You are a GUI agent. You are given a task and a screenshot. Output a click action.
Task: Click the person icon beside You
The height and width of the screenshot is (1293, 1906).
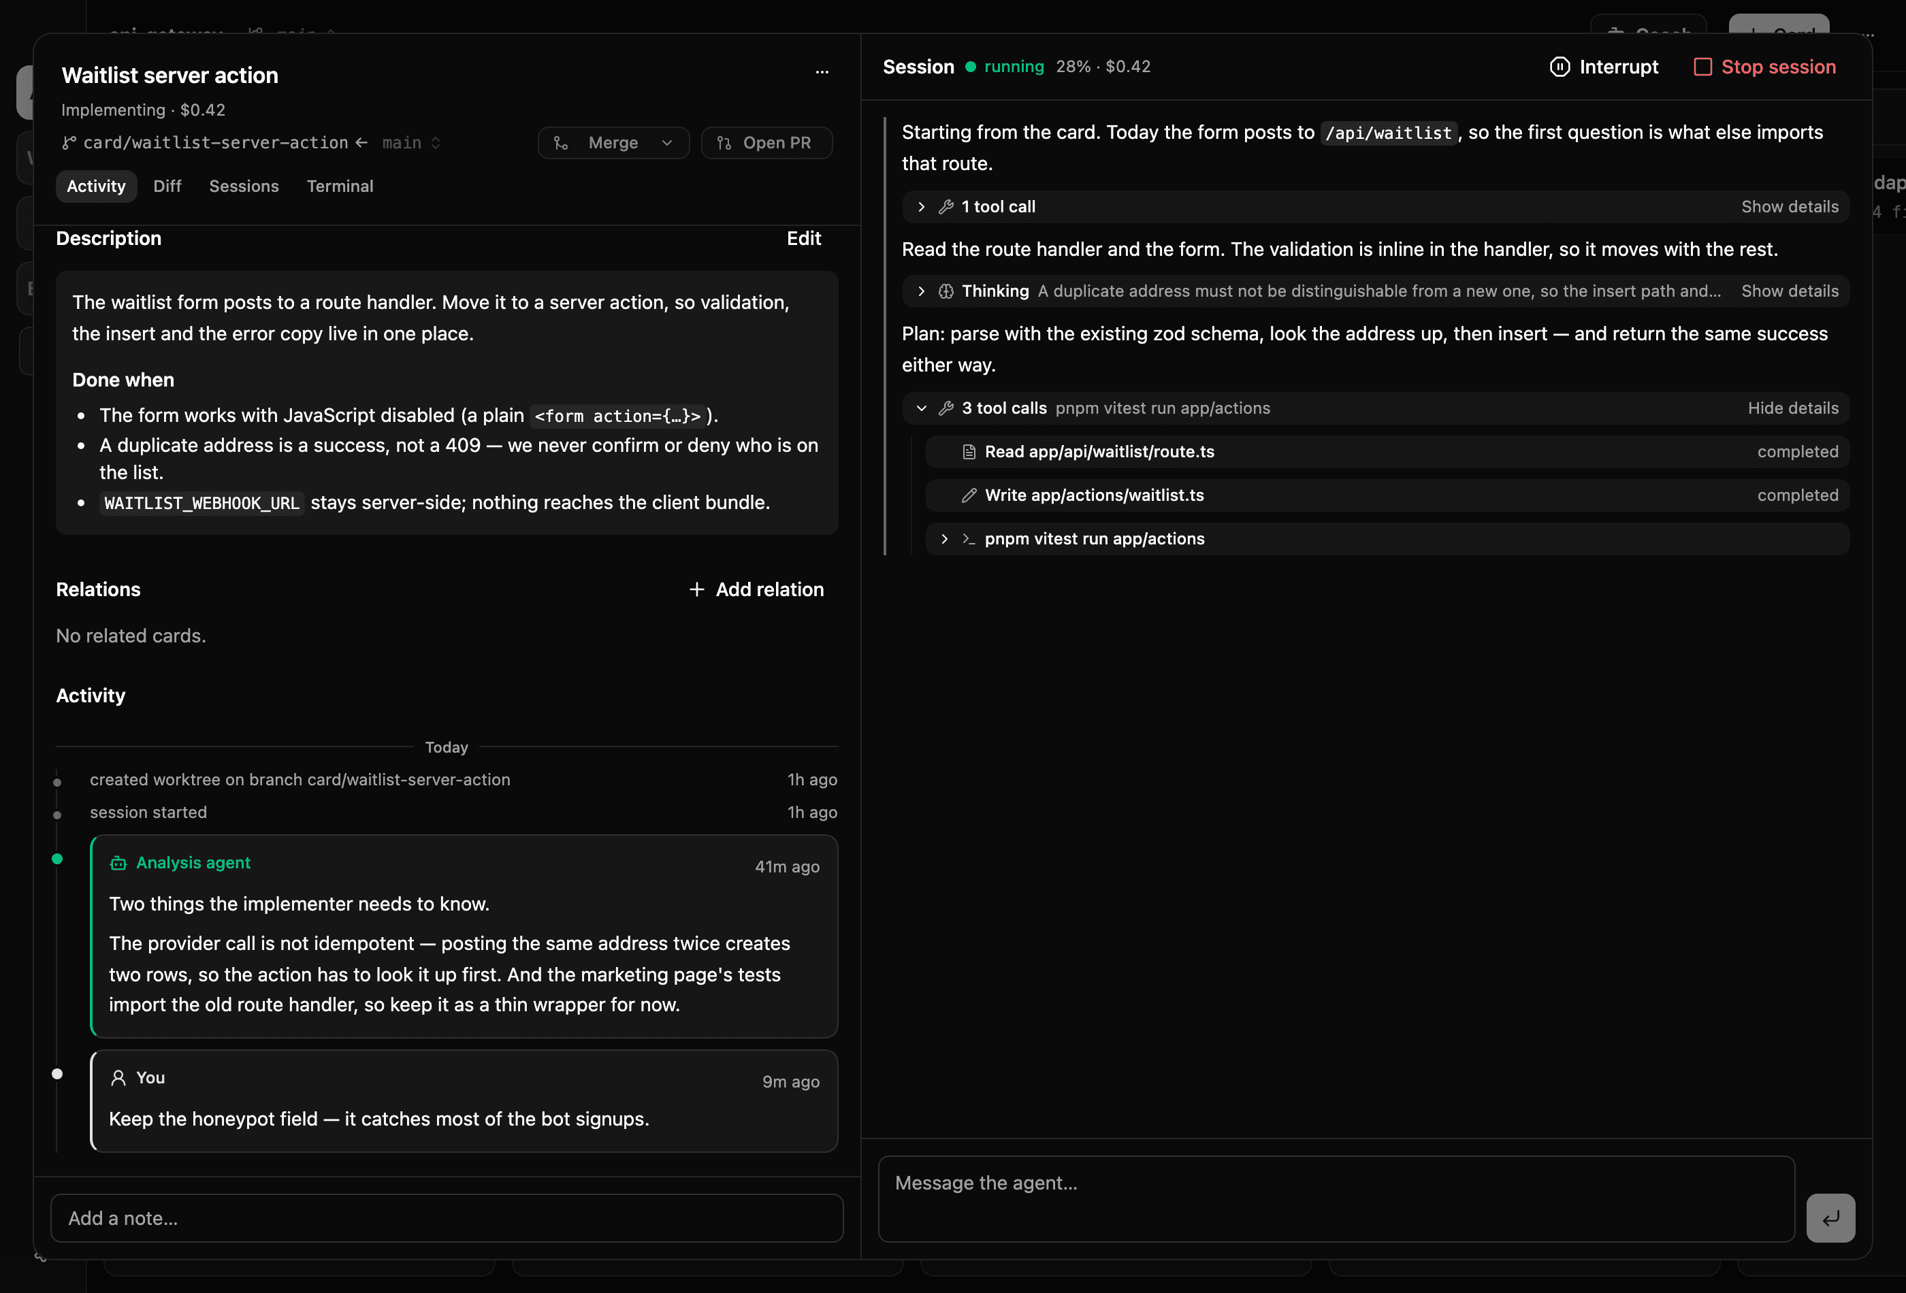click(118, 1077)
